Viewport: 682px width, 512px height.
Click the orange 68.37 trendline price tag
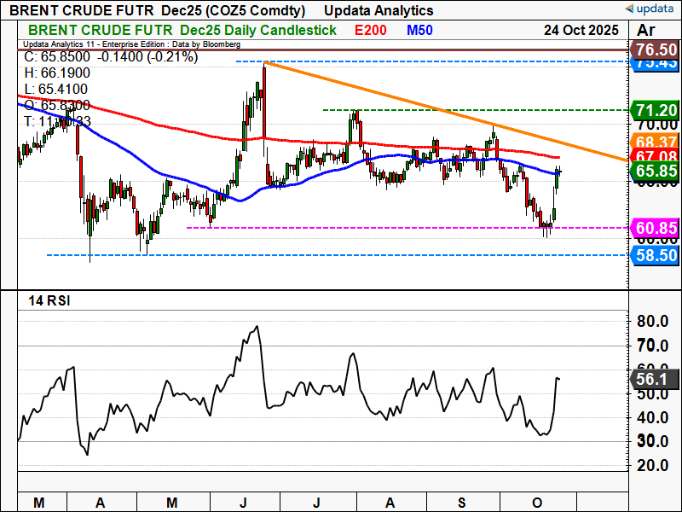pos(656,141)
